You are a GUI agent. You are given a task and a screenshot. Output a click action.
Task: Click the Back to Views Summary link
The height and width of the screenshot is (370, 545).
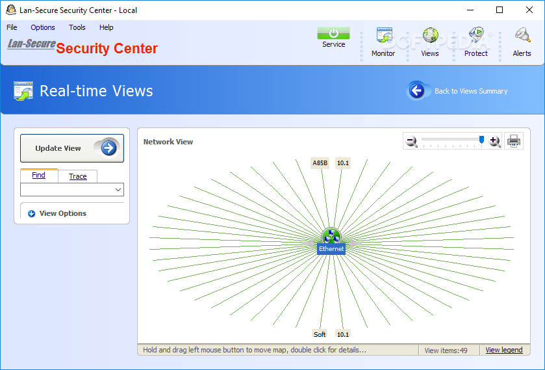click(x=471, y=91)
